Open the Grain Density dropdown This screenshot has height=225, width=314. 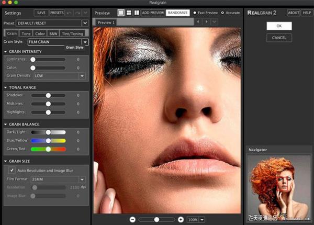82,76
